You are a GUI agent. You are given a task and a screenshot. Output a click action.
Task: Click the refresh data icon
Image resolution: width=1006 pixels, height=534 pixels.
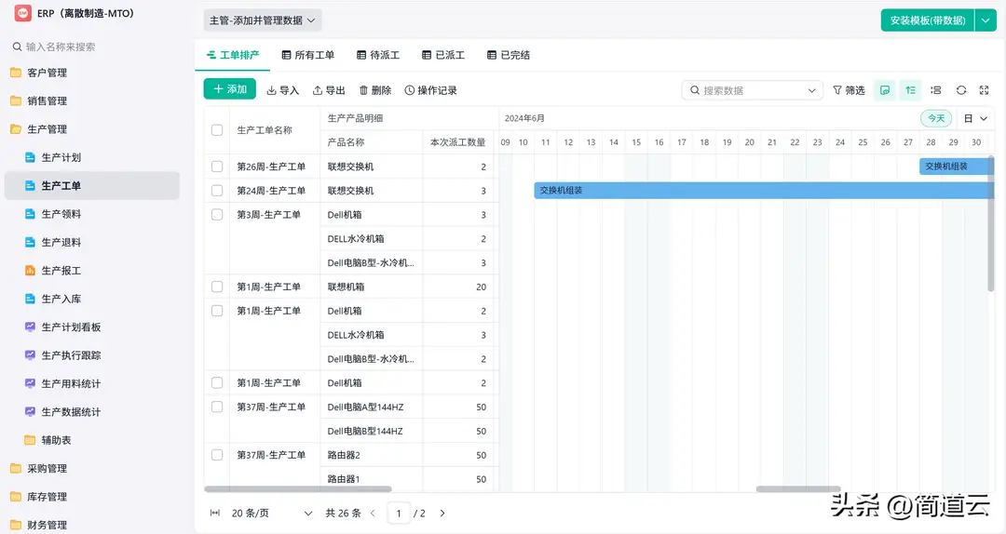coord(961,90)
